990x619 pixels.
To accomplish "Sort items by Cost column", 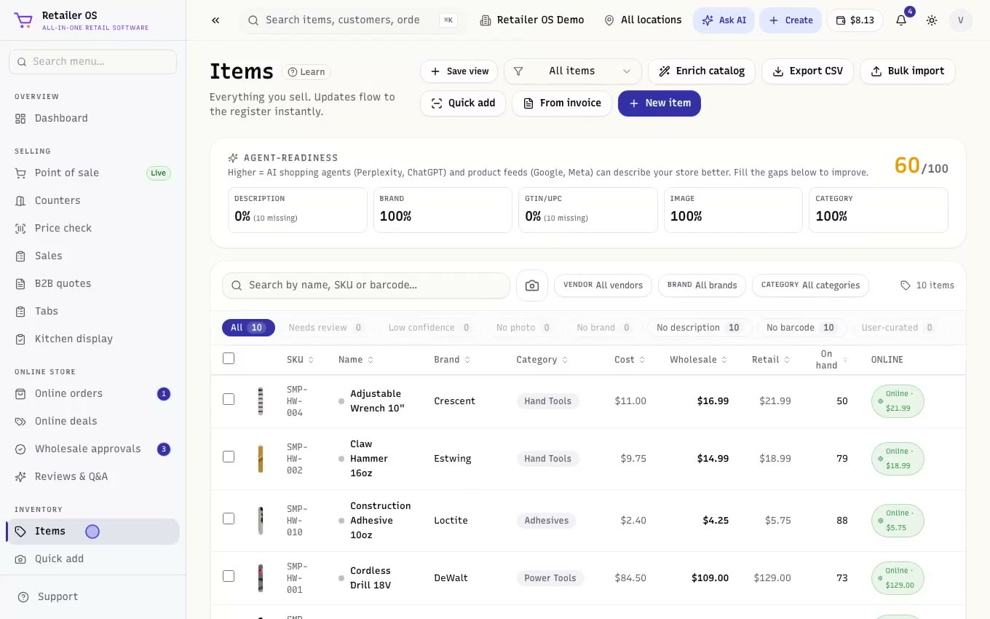I will (x=630, y=360).
